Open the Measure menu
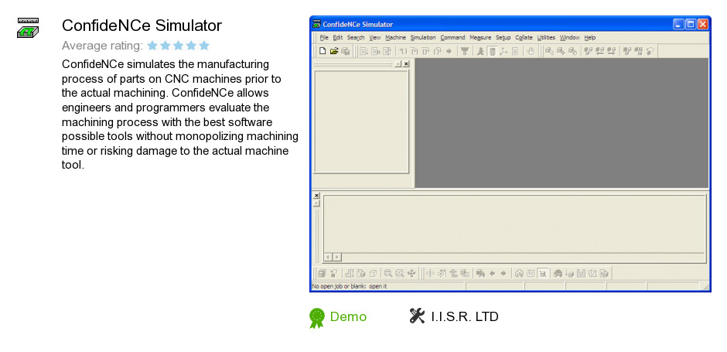The image size is (727, 352). point(480,38)
